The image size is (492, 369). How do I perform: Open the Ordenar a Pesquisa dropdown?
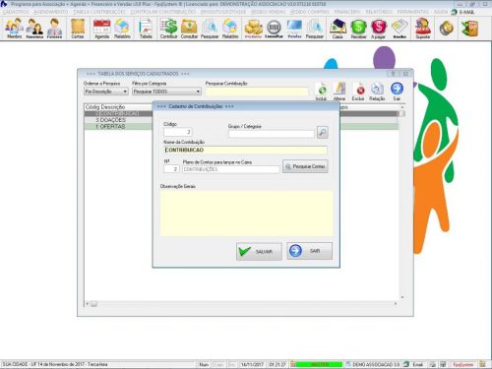click(106, 92)
